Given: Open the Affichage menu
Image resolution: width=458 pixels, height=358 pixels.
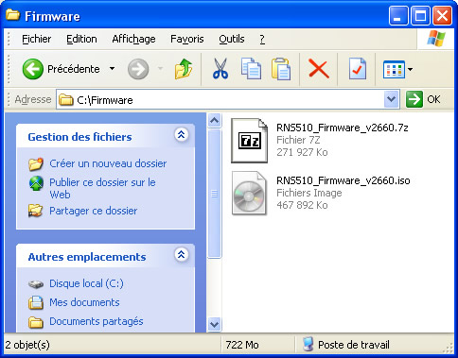Looking at the screenshot, I should 133,39.
